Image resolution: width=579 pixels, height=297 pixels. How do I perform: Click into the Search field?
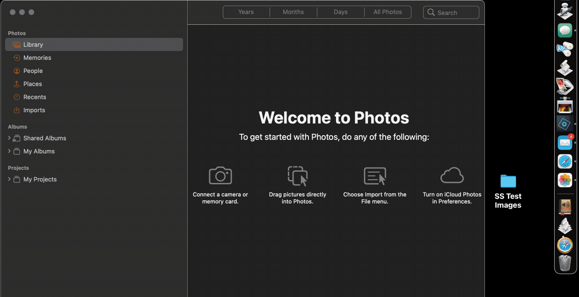[451, 13]
